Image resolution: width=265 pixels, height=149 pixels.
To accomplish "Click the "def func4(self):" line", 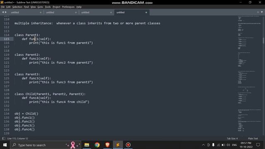I will pos(36,98).
